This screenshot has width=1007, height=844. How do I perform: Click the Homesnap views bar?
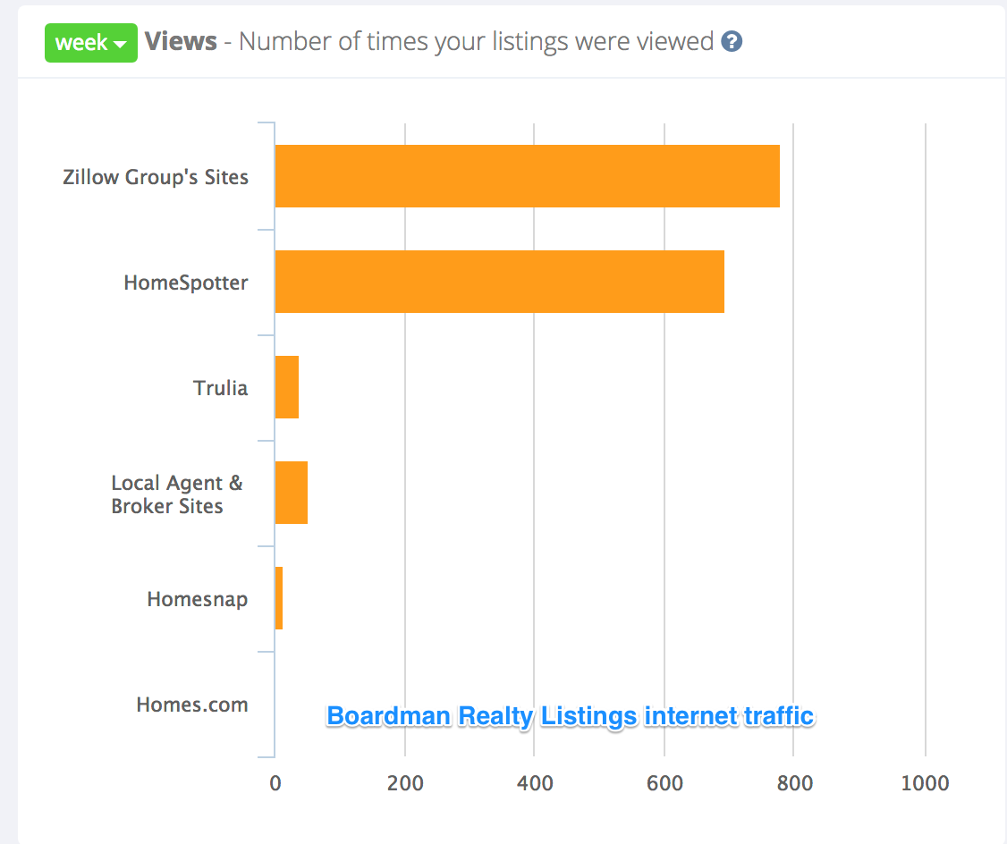pyautogui.click(x=279, y=598)
